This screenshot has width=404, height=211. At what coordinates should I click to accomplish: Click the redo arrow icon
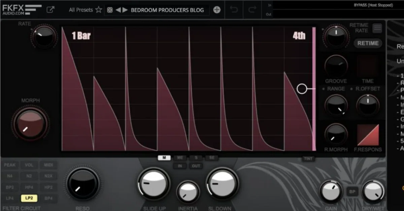pos(252,10)
